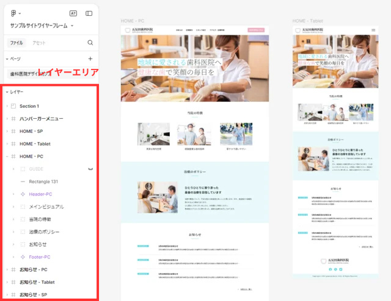The image size is (391, 301).
Task: Show the hidden GUIDE layer via eye icon
Action: (90, 168)
